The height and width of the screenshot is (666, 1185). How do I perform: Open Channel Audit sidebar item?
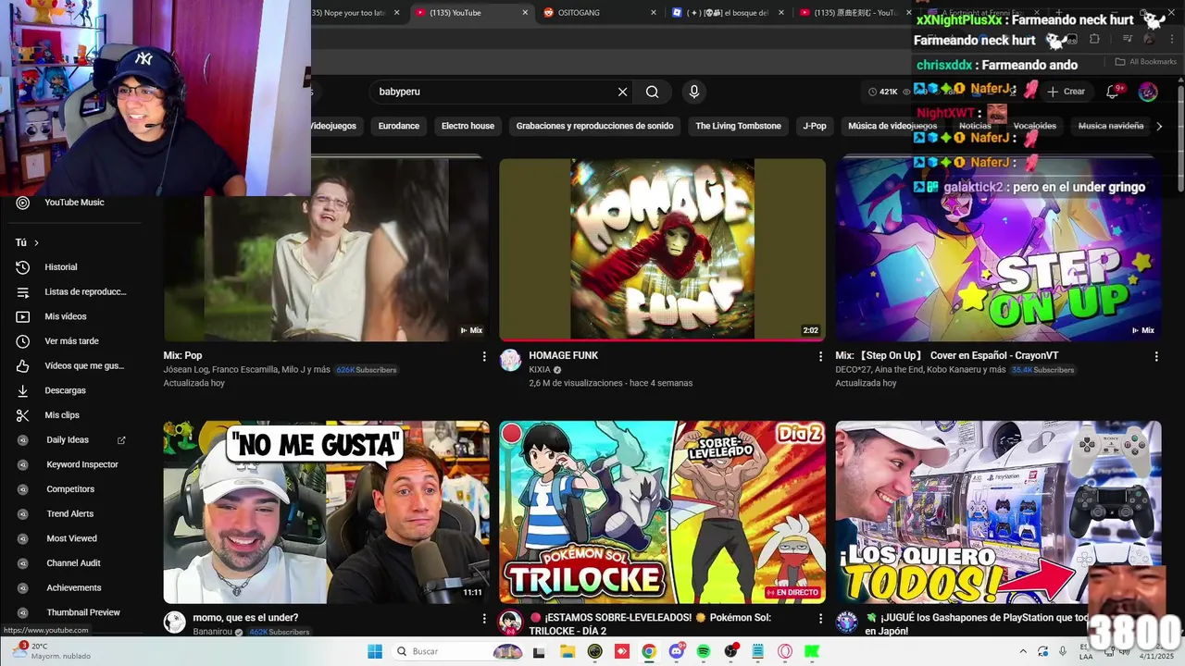point(74,563)
